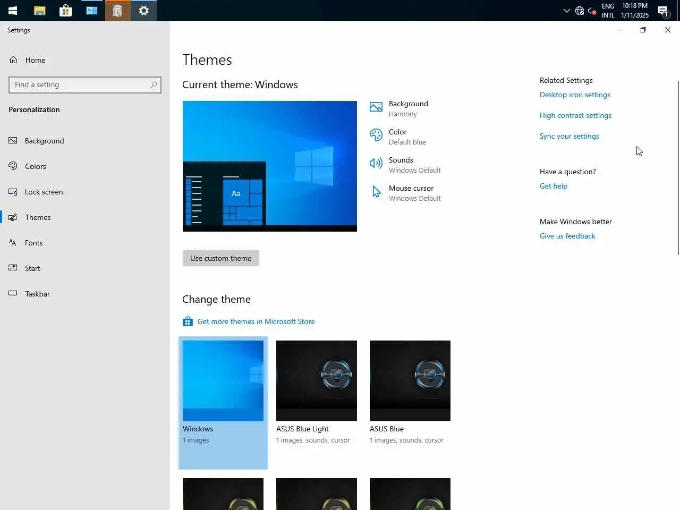Screen dimensions: 680x510
Task: Click Give us feedback link
Action: [x=567, y=236]
